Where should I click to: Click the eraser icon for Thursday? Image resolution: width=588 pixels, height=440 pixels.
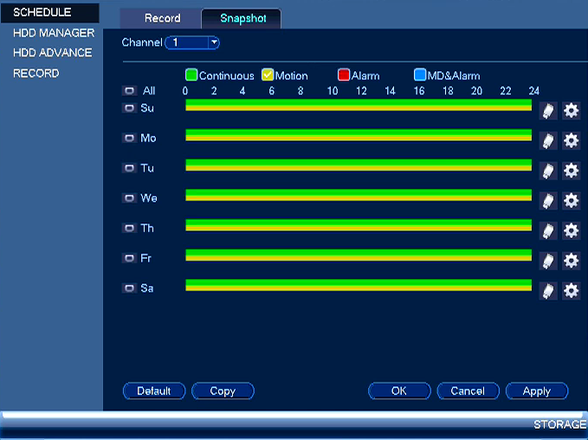[548, 231]
